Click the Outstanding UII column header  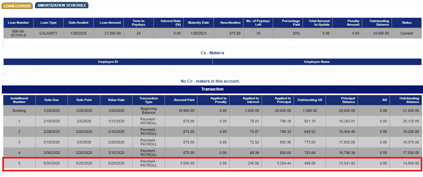click(x=310, y=100)
